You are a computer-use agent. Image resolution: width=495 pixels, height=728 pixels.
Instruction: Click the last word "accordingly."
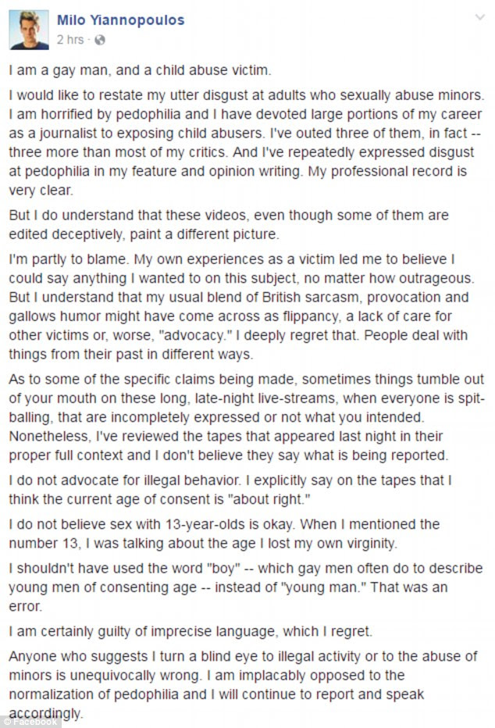click(x=45, y=713)
